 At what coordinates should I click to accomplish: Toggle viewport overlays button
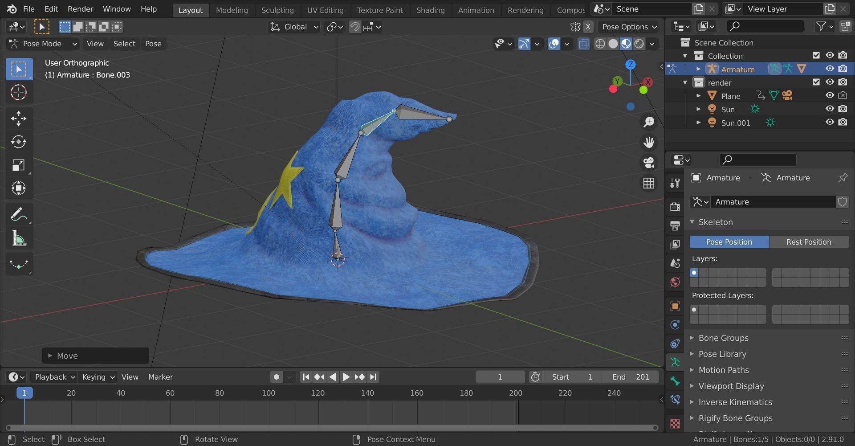(x=554, y=44)
